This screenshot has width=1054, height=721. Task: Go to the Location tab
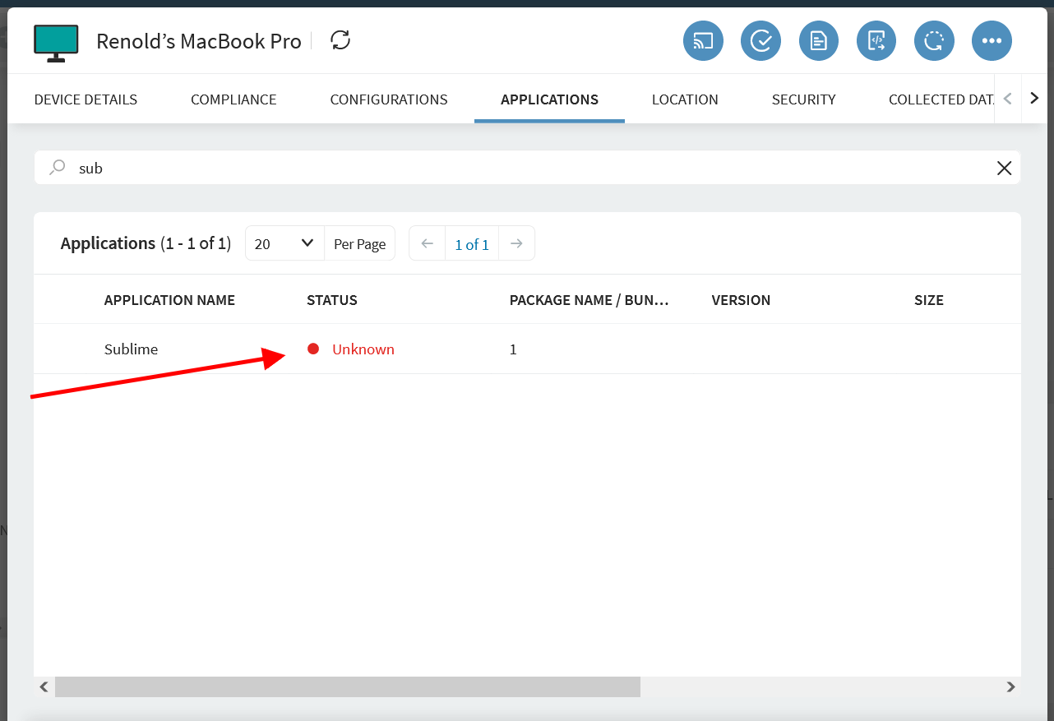(x=685, y=99)
